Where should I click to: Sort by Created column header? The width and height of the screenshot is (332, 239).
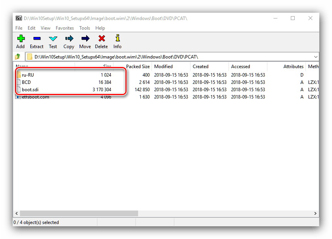pos(209,67)
